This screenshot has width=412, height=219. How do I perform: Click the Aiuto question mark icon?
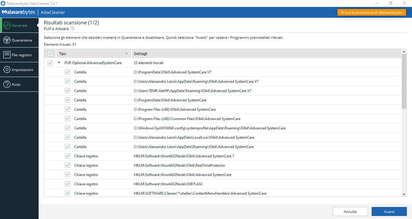coord(7,85)
